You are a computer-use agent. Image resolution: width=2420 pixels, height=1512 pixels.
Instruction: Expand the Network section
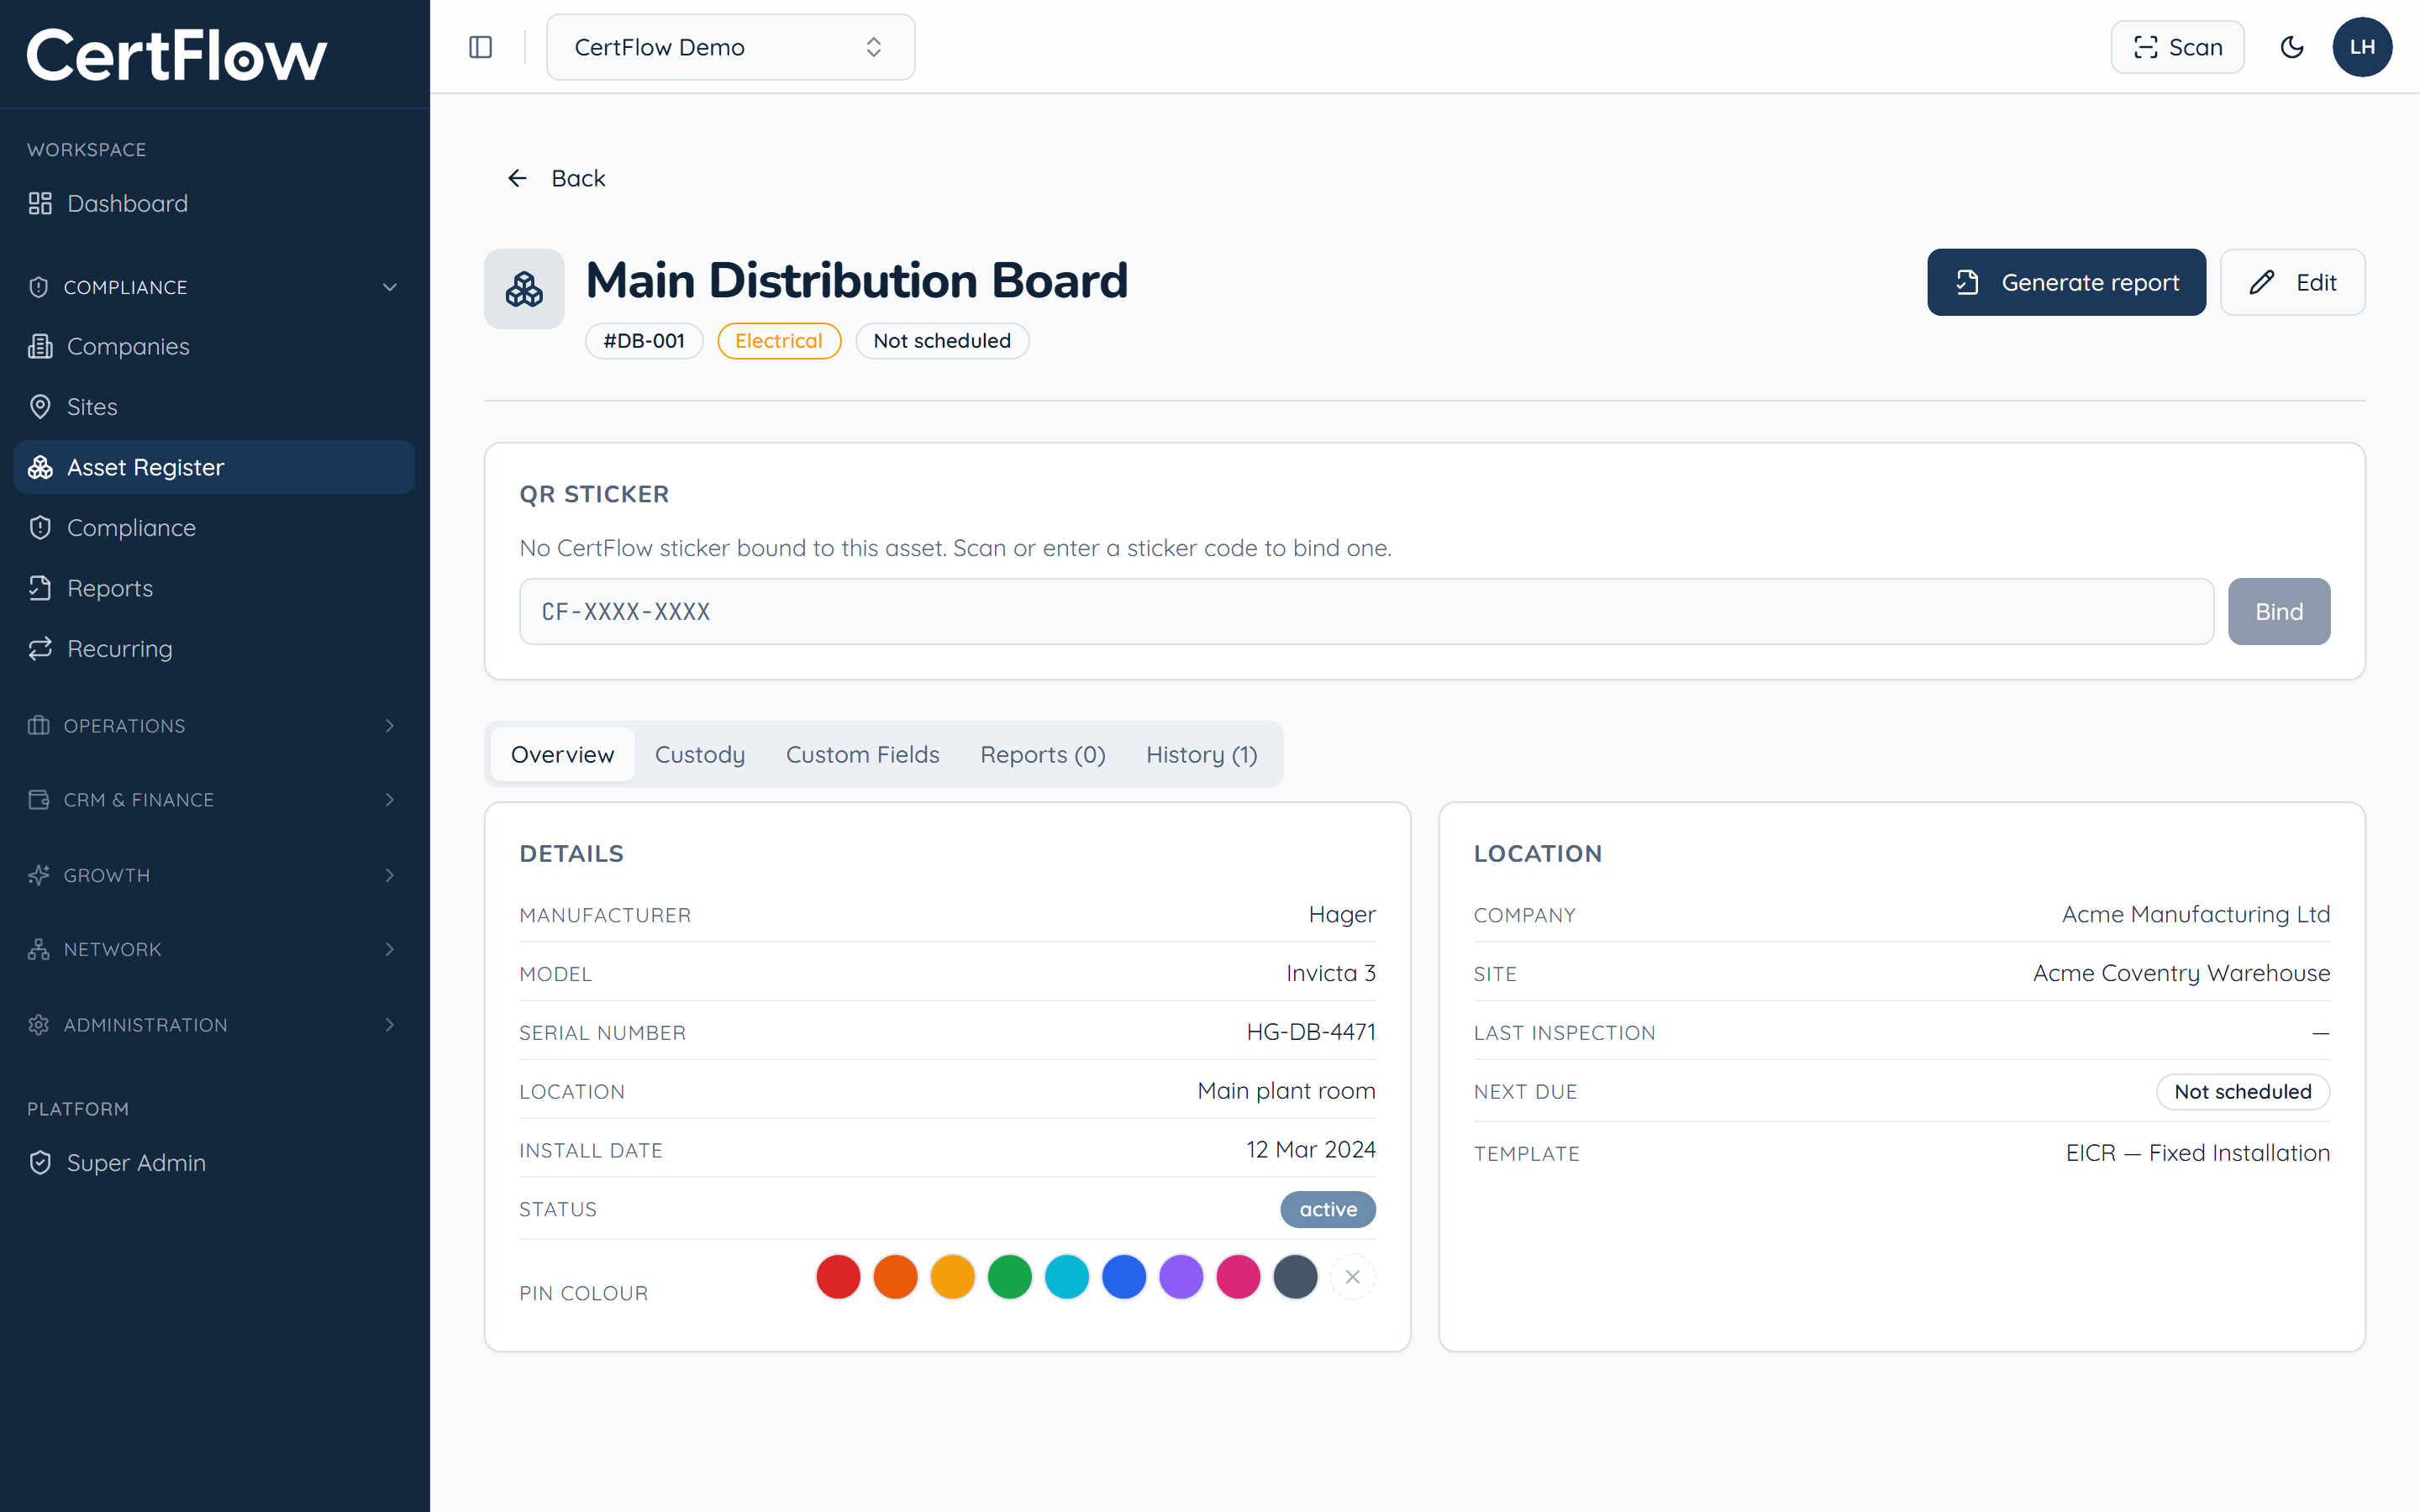[214, 949]
